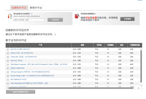The image size is (146, 99).
Task: Check the Vitis HLS 许可证 checkbox
Action: tap(8, 61)
